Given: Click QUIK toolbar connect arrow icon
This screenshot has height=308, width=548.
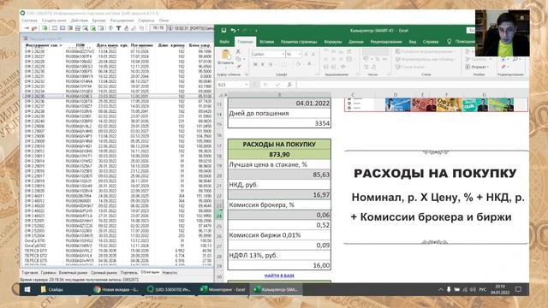Looking at the screenshot, I should pyautogui.click(x=27, y=28).
